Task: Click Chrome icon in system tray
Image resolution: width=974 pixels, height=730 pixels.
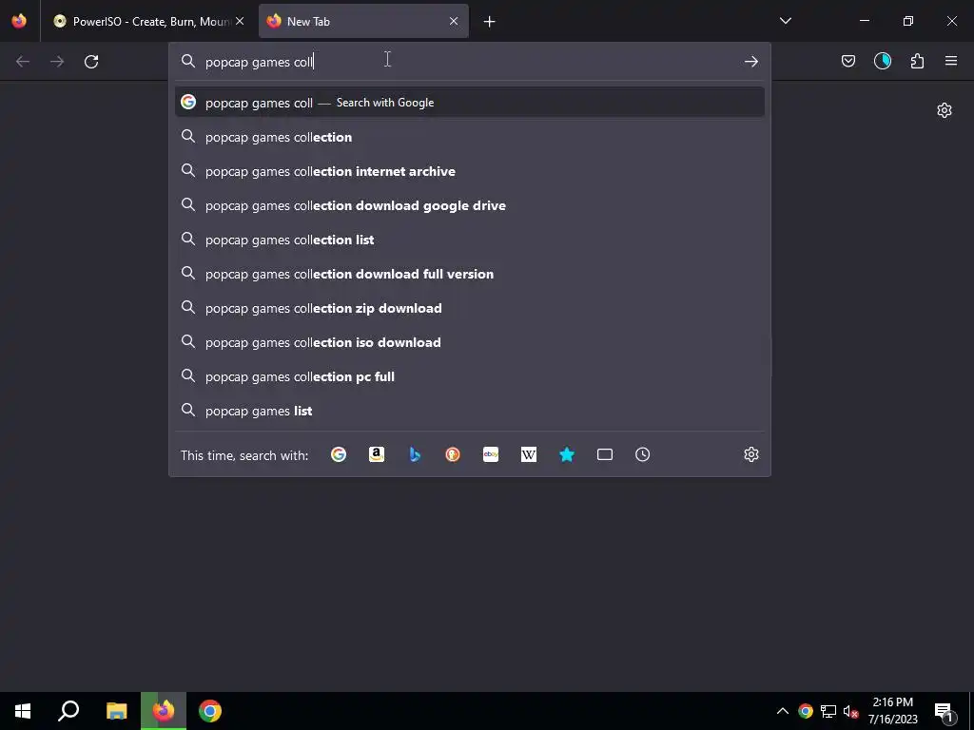Action: [806, 711]
